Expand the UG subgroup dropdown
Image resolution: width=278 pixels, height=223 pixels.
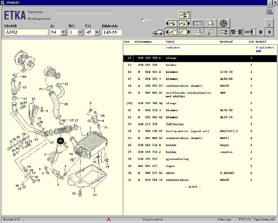click(x=97, y=32)
